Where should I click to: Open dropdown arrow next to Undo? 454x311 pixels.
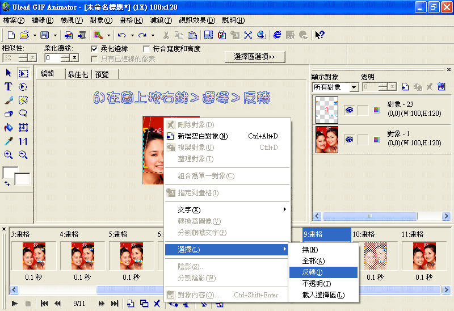click(x=132, y=35)
